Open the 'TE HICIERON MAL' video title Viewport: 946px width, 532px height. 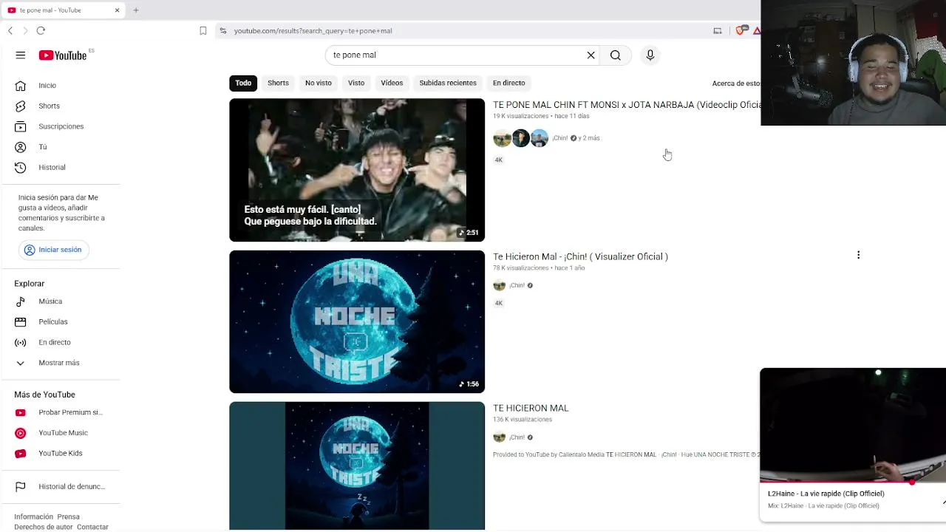click(x=531, y=408)
